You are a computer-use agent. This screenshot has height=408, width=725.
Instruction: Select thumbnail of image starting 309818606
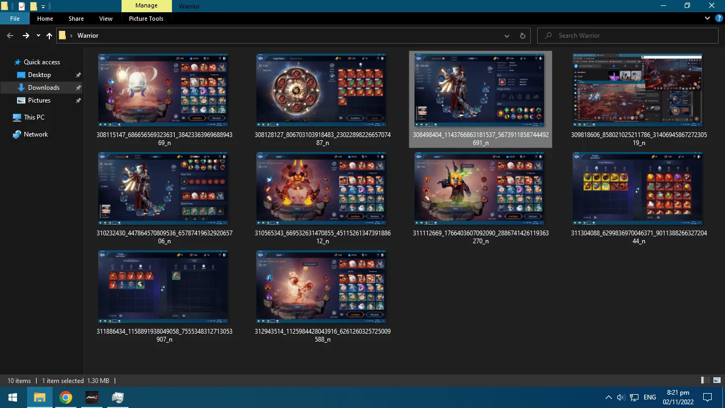637,90
